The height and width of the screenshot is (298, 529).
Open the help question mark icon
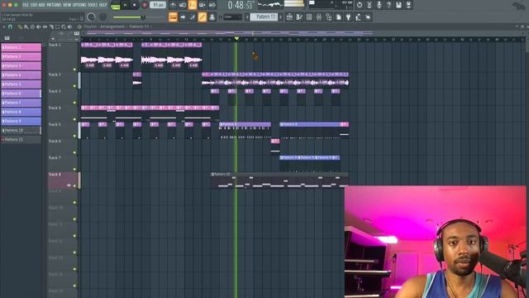tap(389, 5)
